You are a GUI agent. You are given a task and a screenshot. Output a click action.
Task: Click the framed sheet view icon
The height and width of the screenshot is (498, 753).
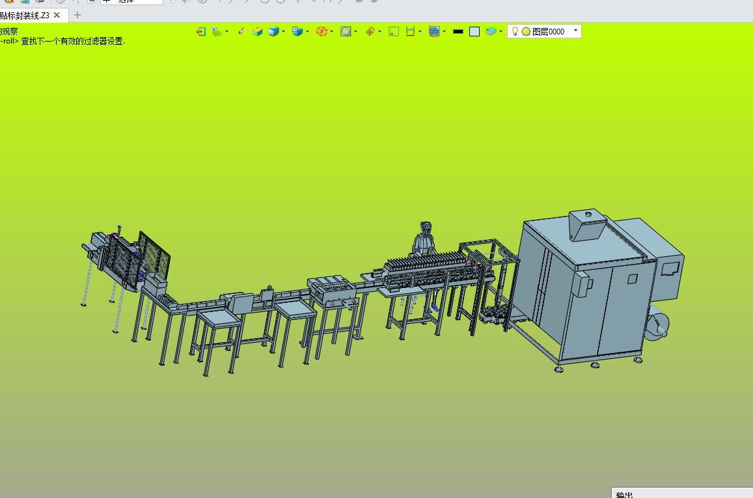click(x=346, y=32)
